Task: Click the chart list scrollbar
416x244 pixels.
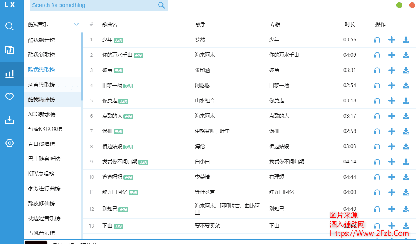Action: point(82,66)
